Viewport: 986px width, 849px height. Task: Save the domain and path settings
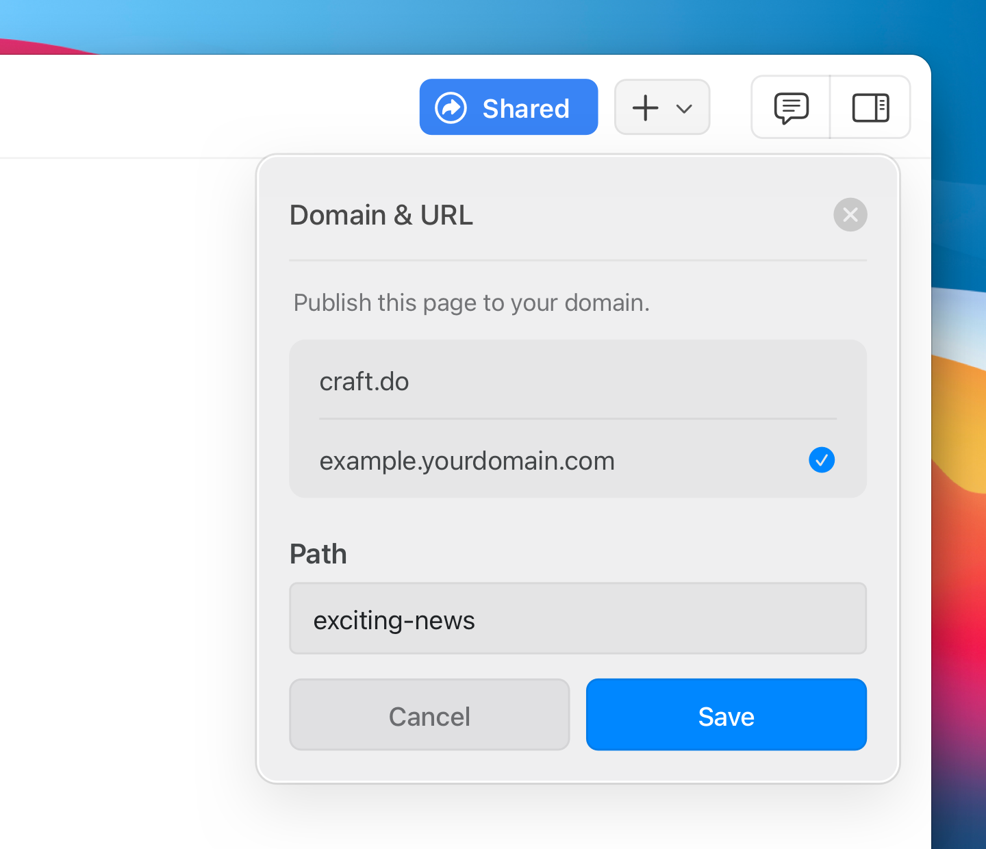click(x=726, y=715)
